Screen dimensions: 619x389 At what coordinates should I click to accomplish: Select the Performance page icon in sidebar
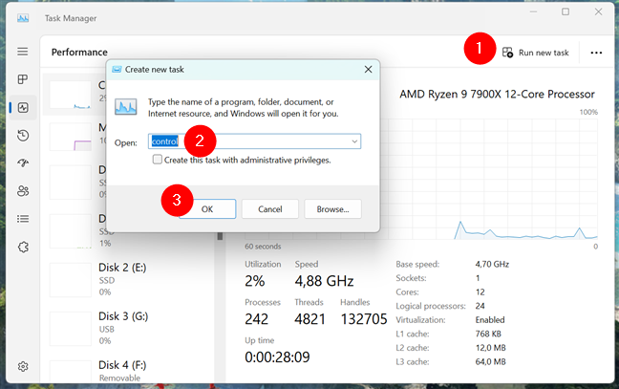[x=23, y=107]
